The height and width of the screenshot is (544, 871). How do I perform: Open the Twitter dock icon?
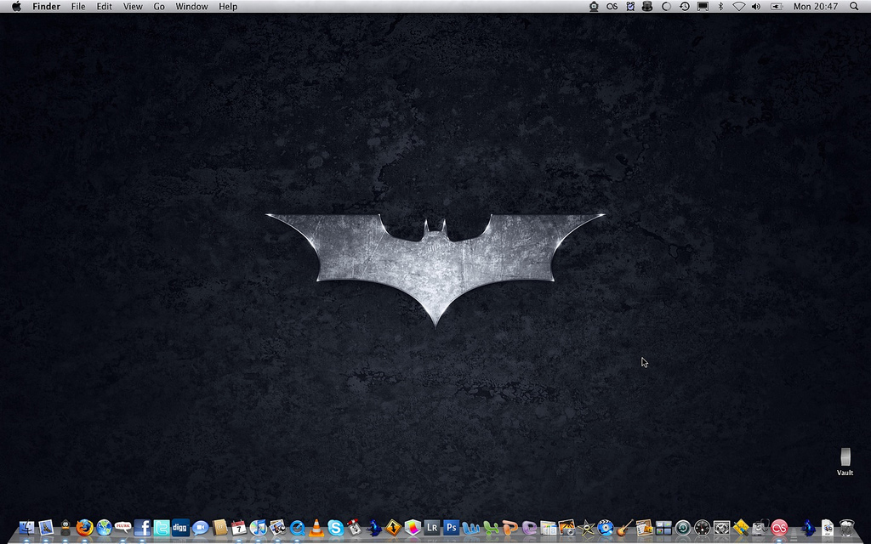[162, 527]
